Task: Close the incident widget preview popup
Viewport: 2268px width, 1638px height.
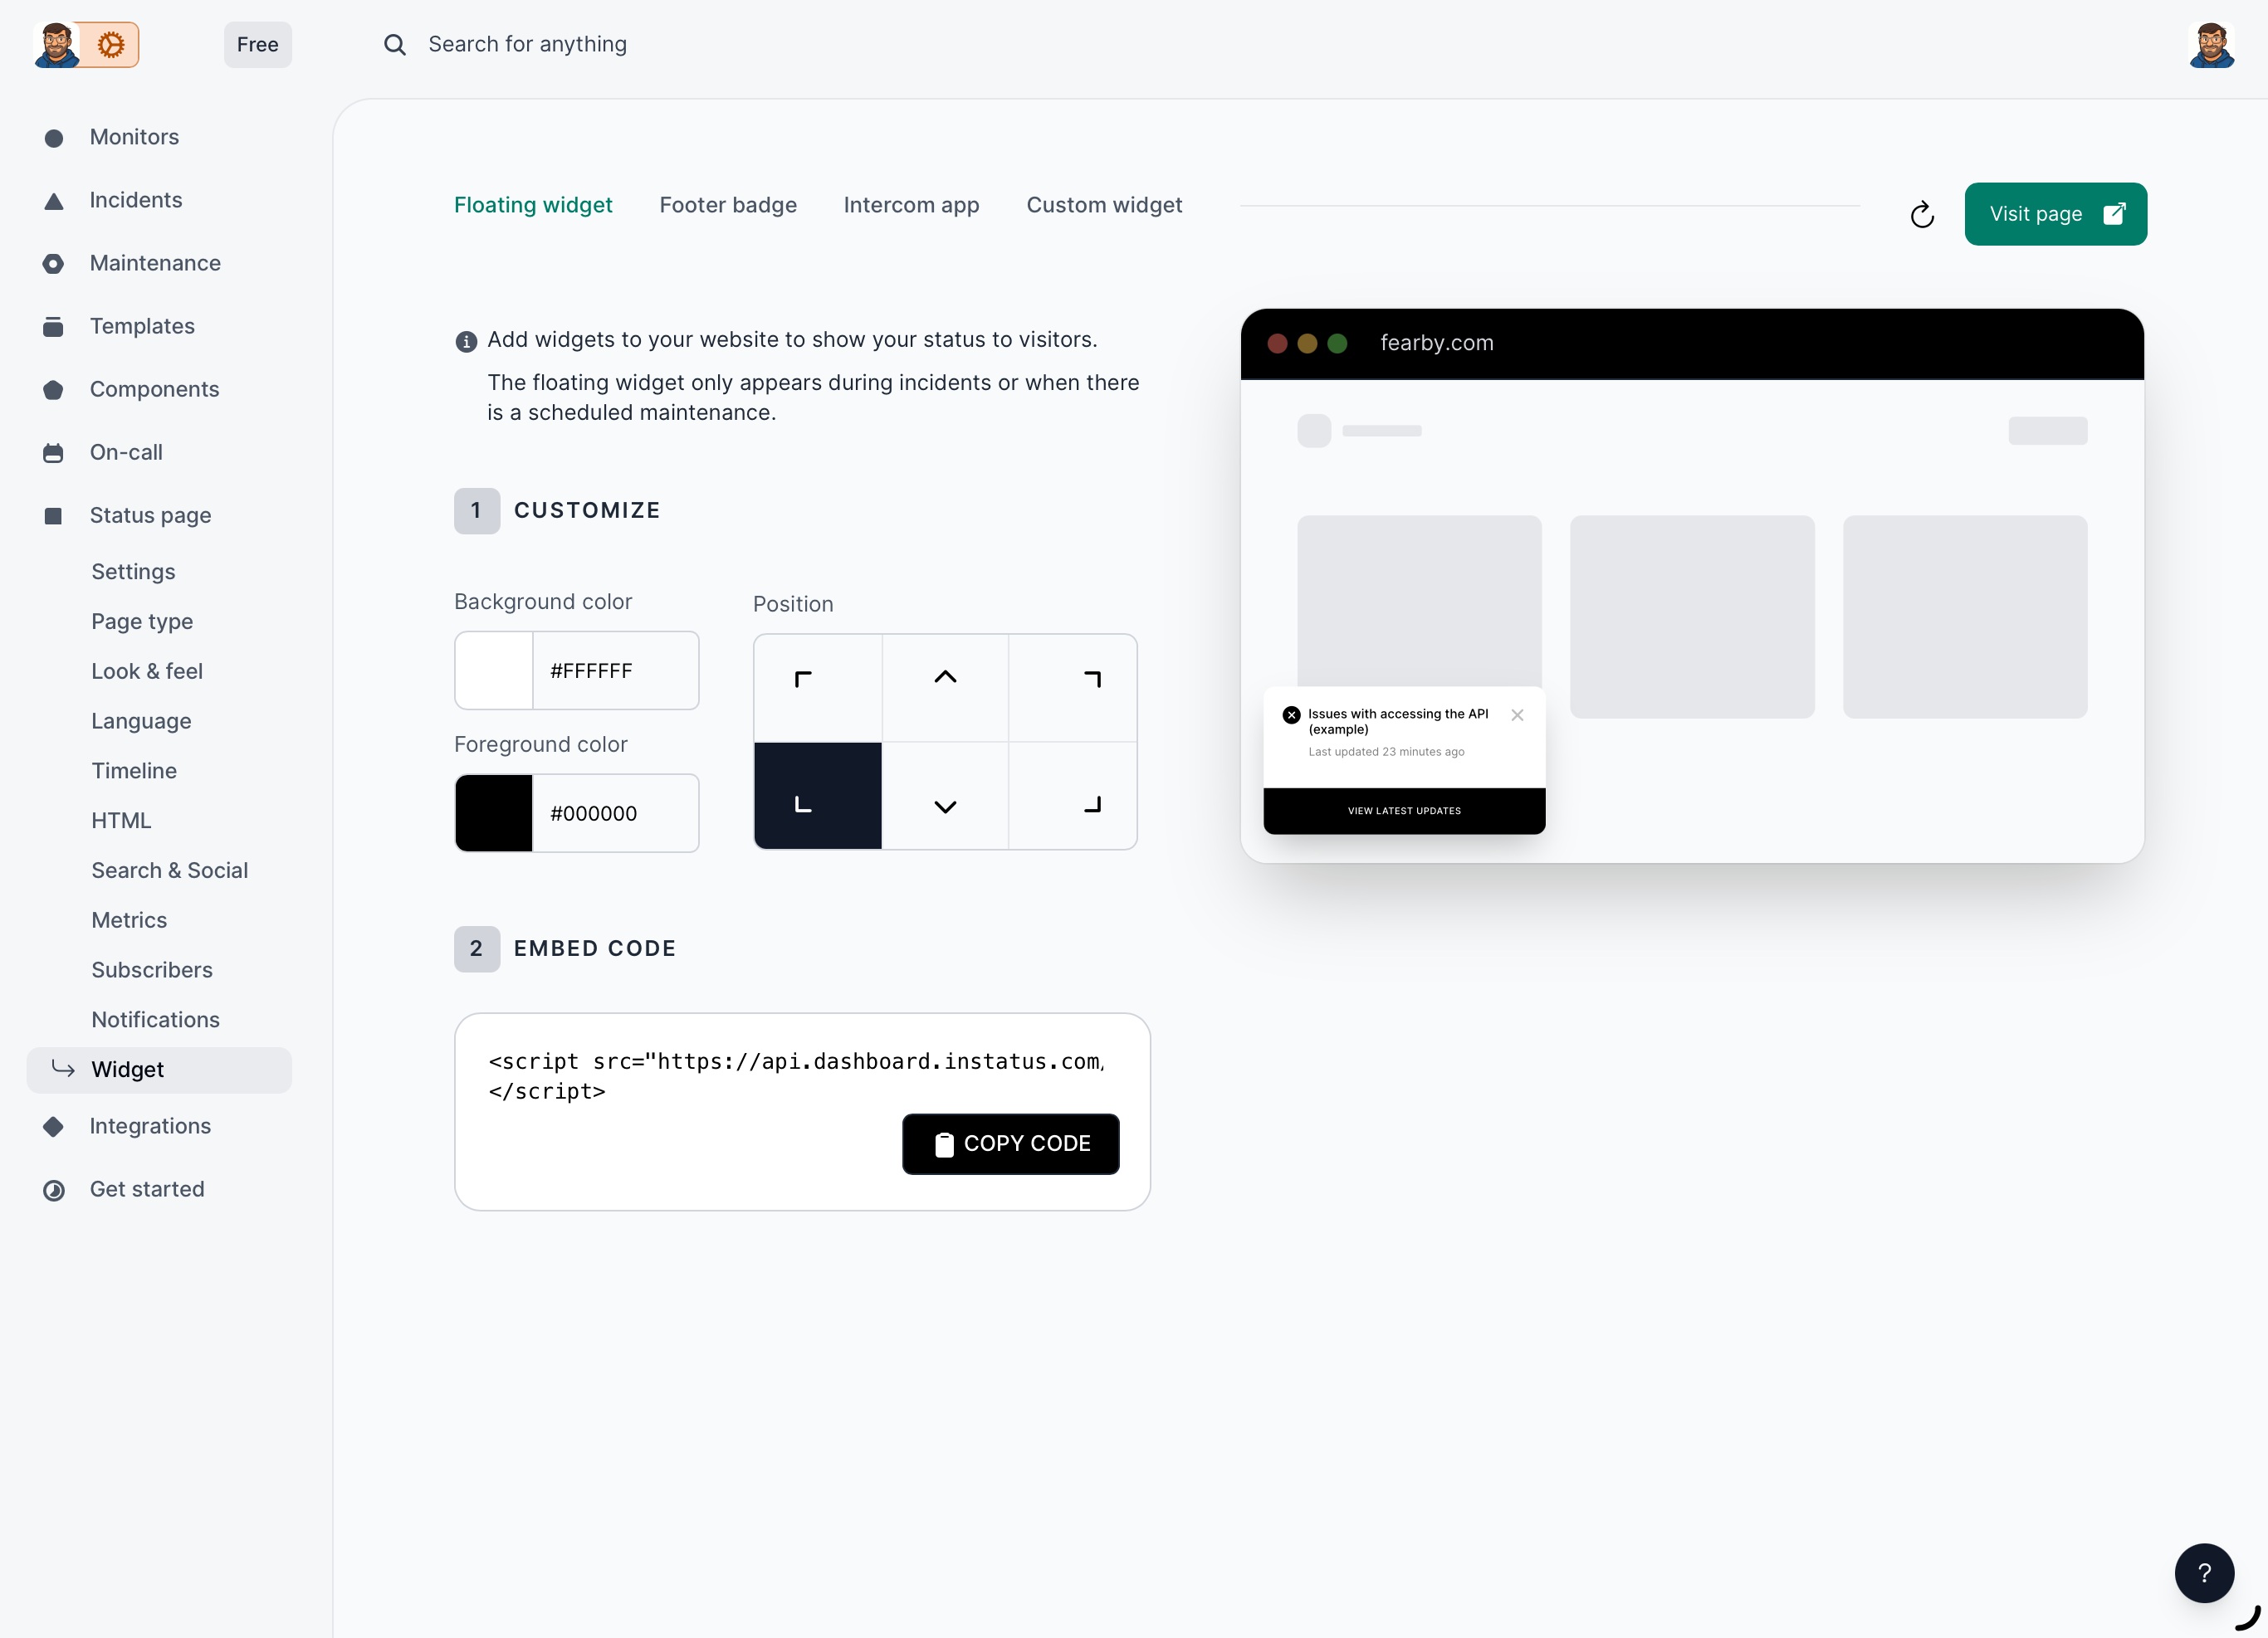Action: 1517,714
